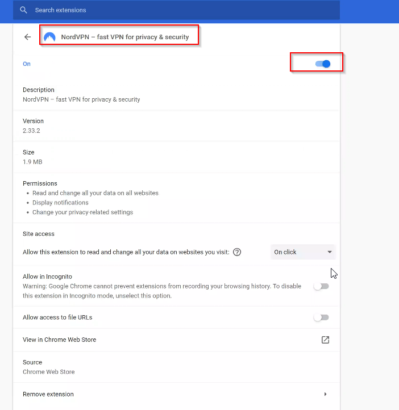The width and height of the screenshot is (399, 410).
Task: Go back using the arrow icon
Action: 27,37
